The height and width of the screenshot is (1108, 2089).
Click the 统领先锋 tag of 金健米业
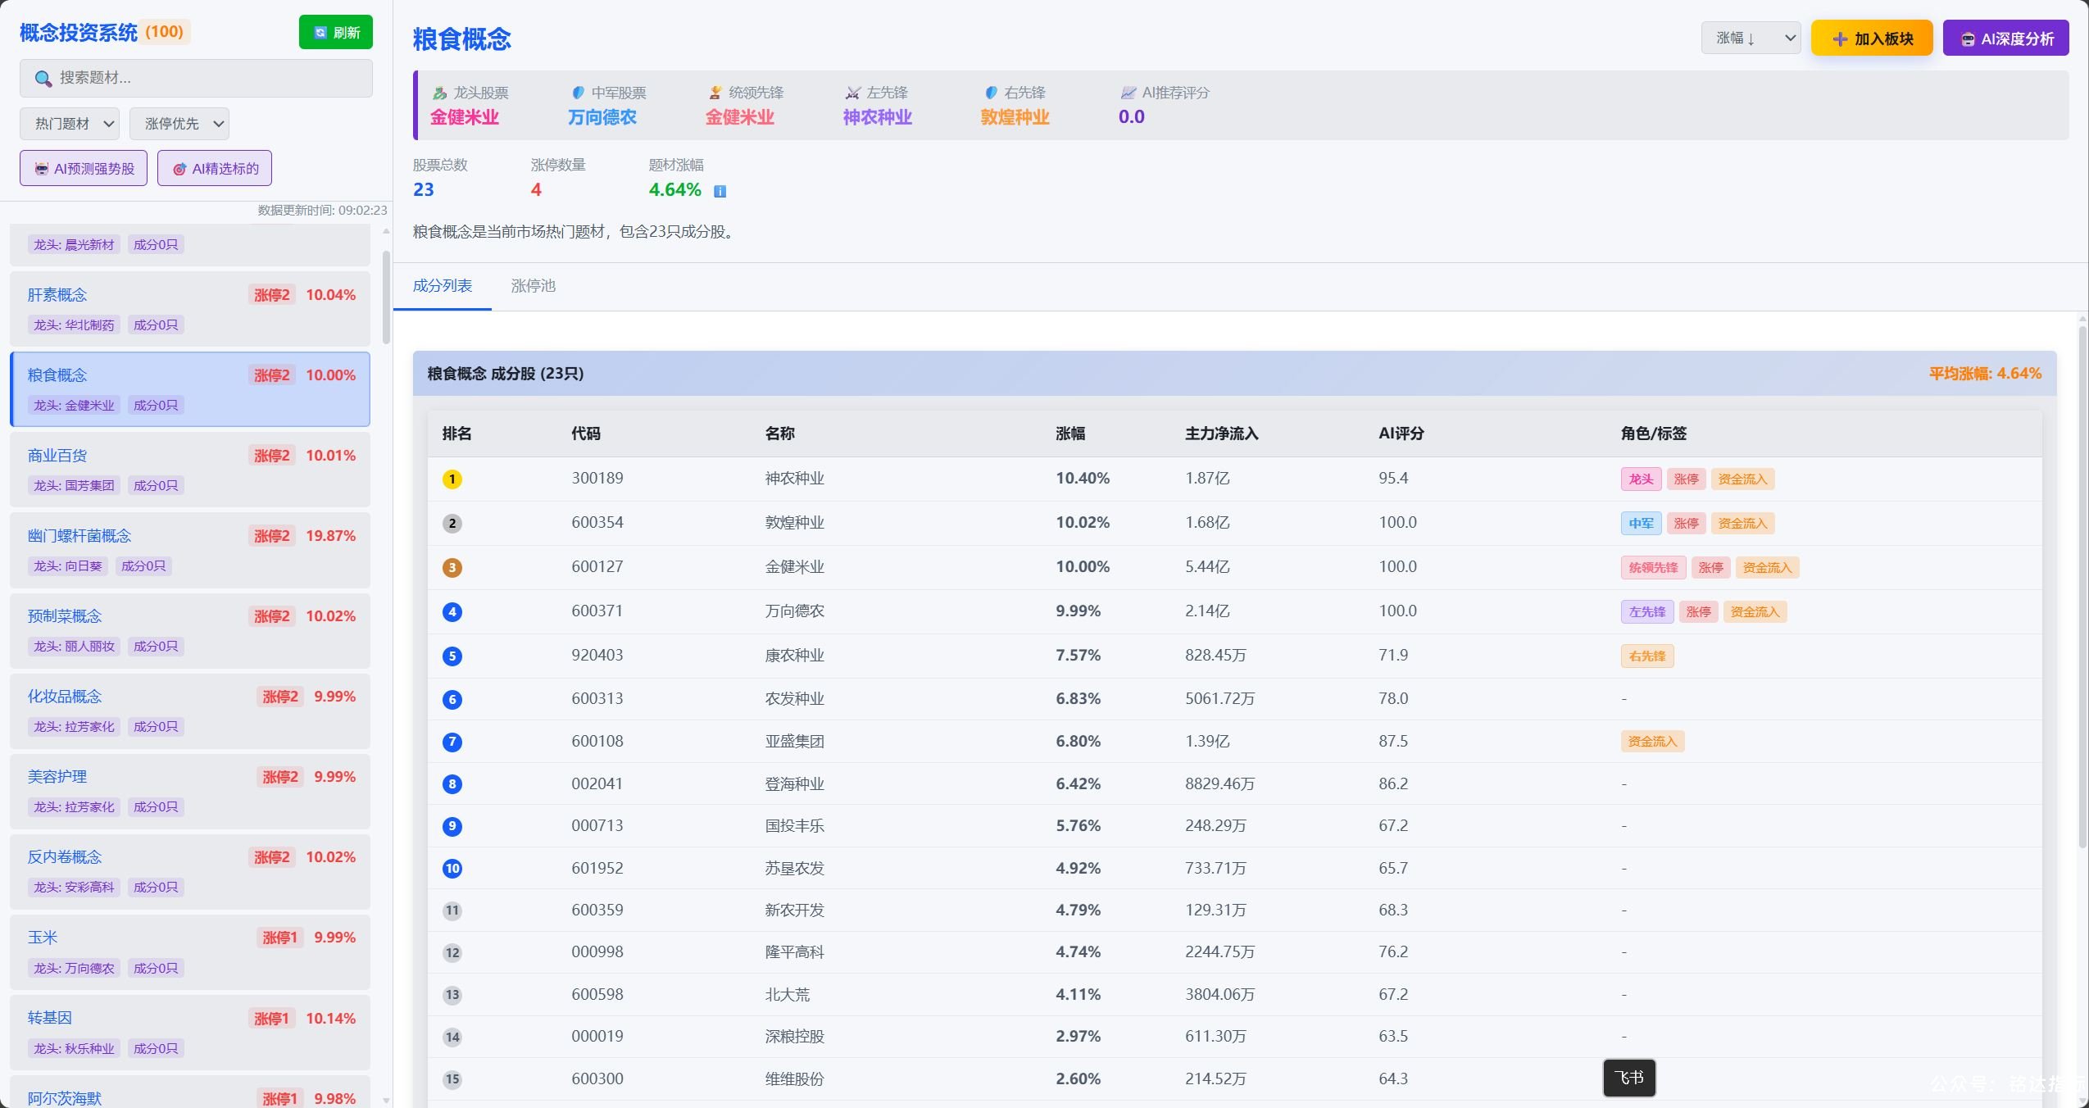1653,568
